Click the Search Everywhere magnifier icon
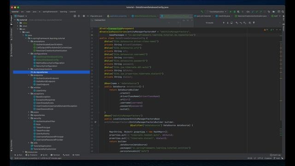 click(x=283, y=12)
